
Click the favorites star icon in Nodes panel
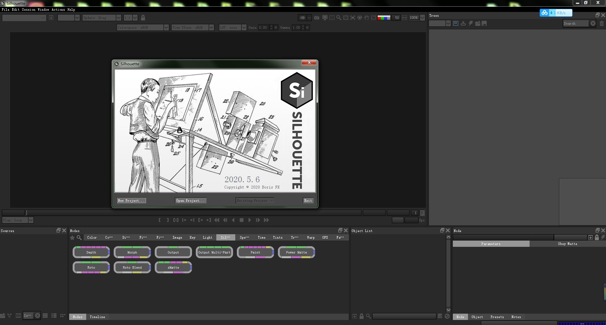click(72, 237)
